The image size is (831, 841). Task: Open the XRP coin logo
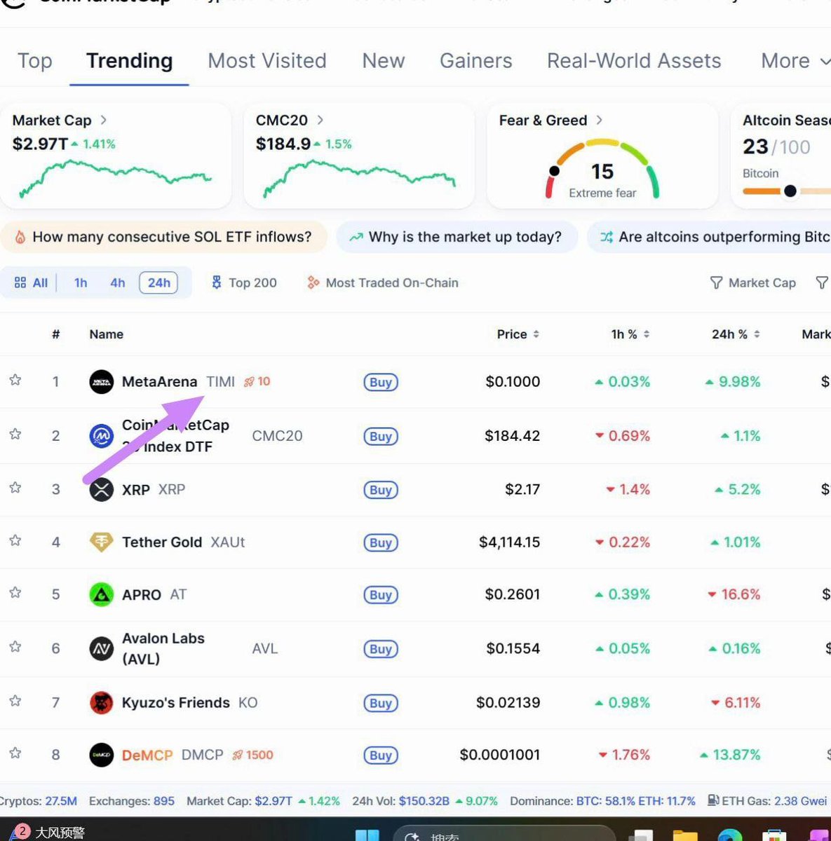[102, 489]
